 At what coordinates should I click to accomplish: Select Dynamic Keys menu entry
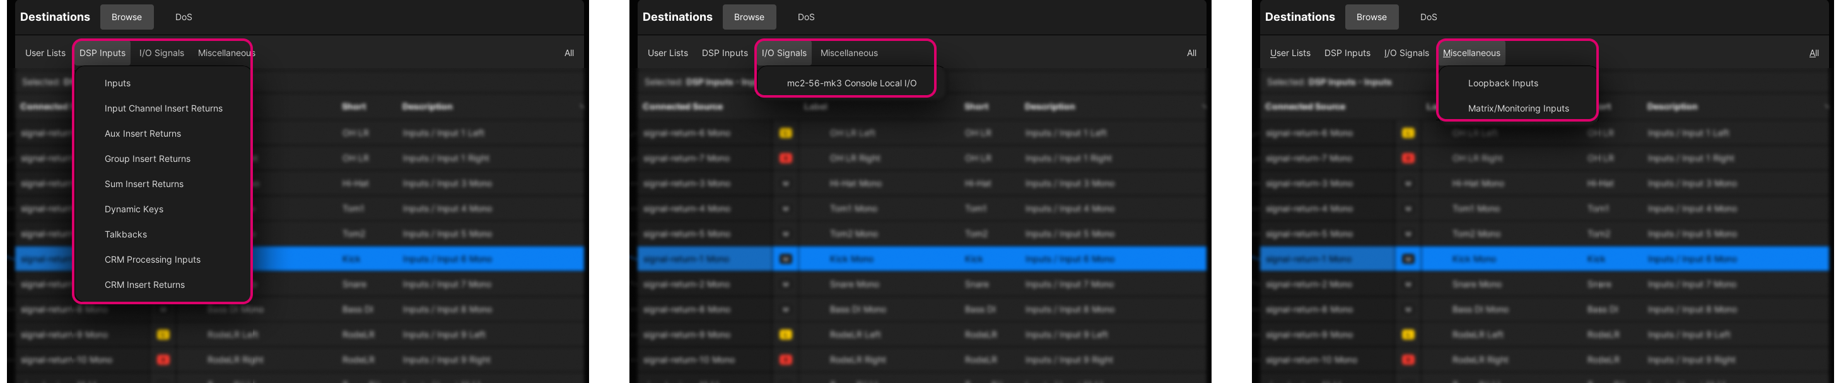point(134,209)
